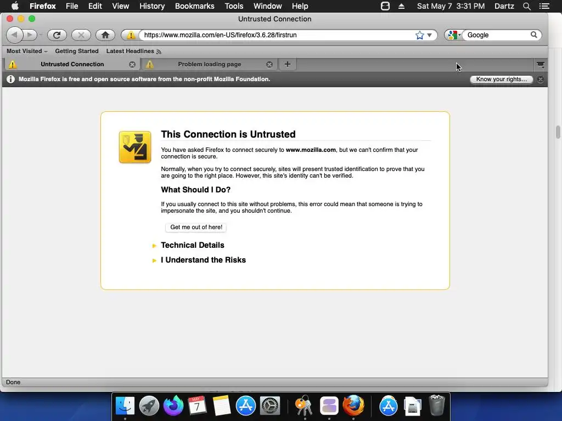Viewport: 562px width, 421px height.
Task: Open System Preferences gear in Dock
Action: [270, 406]
